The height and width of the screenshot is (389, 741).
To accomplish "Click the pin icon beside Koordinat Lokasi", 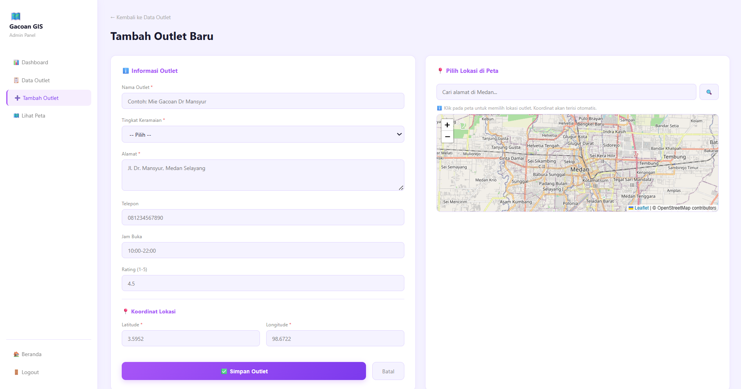I will coord(125,311).
